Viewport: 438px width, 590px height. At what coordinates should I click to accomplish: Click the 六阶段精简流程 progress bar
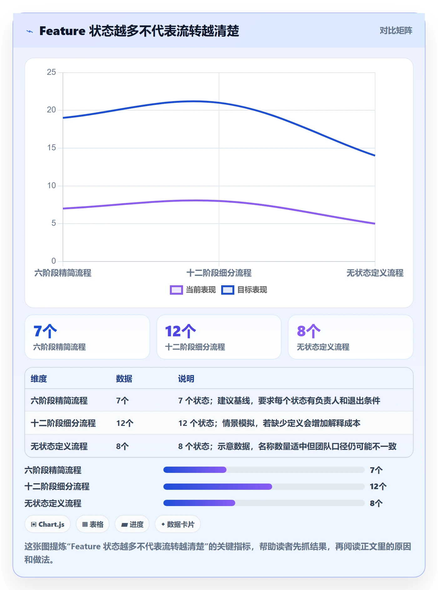264,470
